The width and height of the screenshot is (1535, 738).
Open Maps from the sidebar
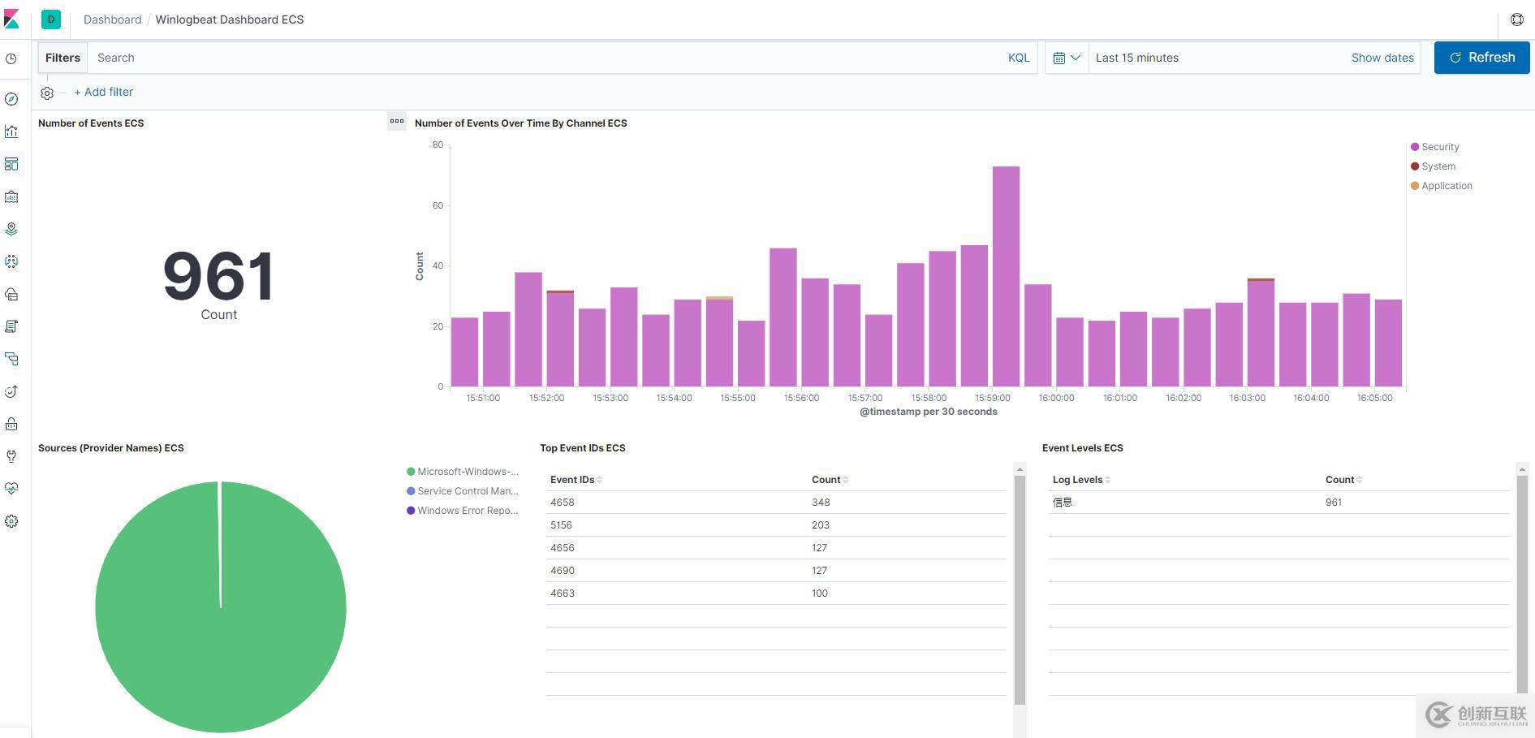[x=11, y=229]
